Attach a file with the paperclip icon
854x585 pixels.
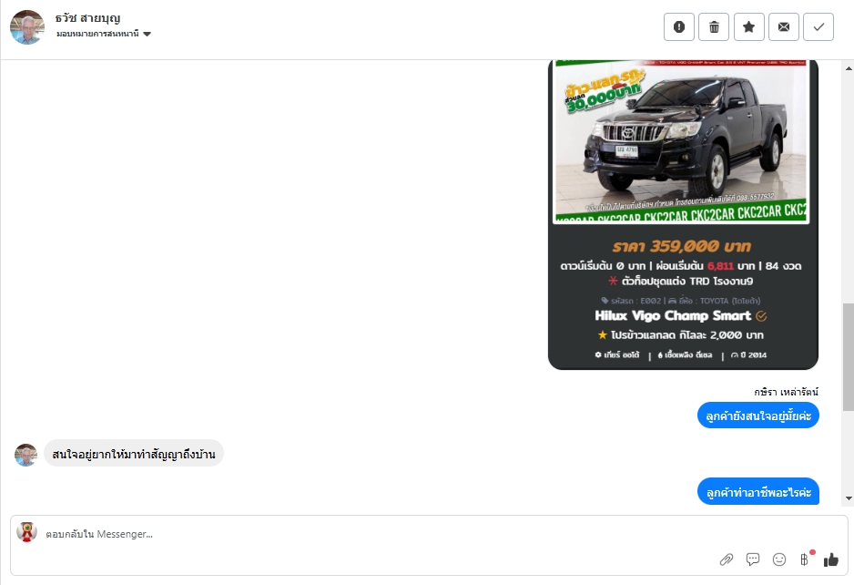click(x=726, y=559)
